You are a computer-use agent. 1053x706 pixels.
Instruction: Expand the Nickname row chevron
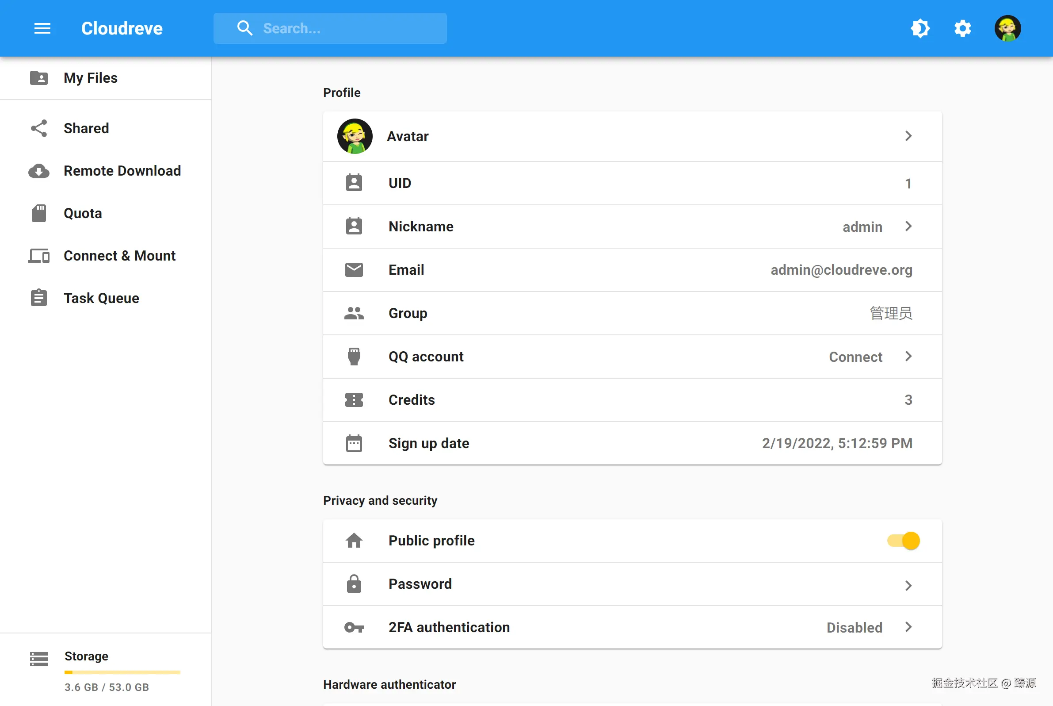pyautogui.click(x=908, y=226)
